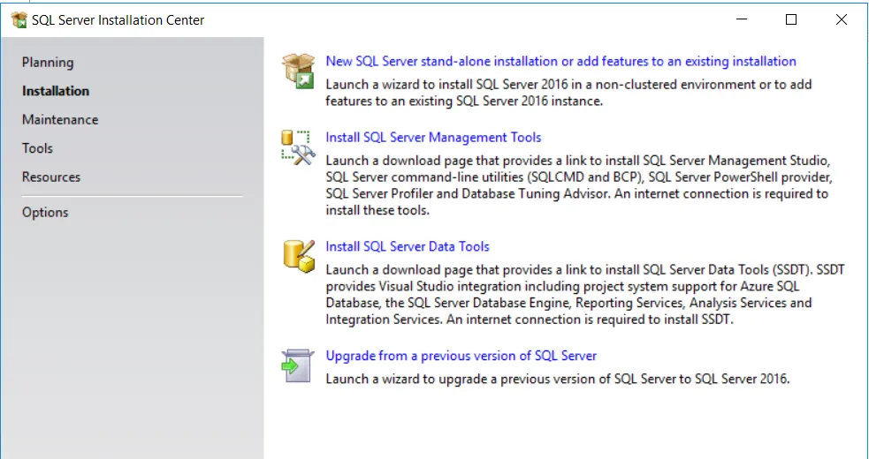Show the Resources page
Screen dimensions: 869x459
pos(51,177)
